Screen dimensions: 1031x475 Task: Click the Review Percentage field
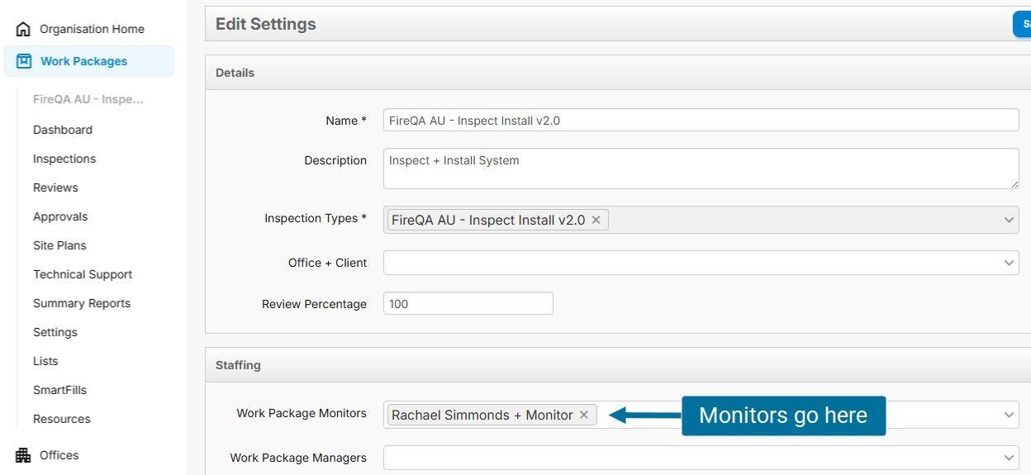[x=468, y=304]
